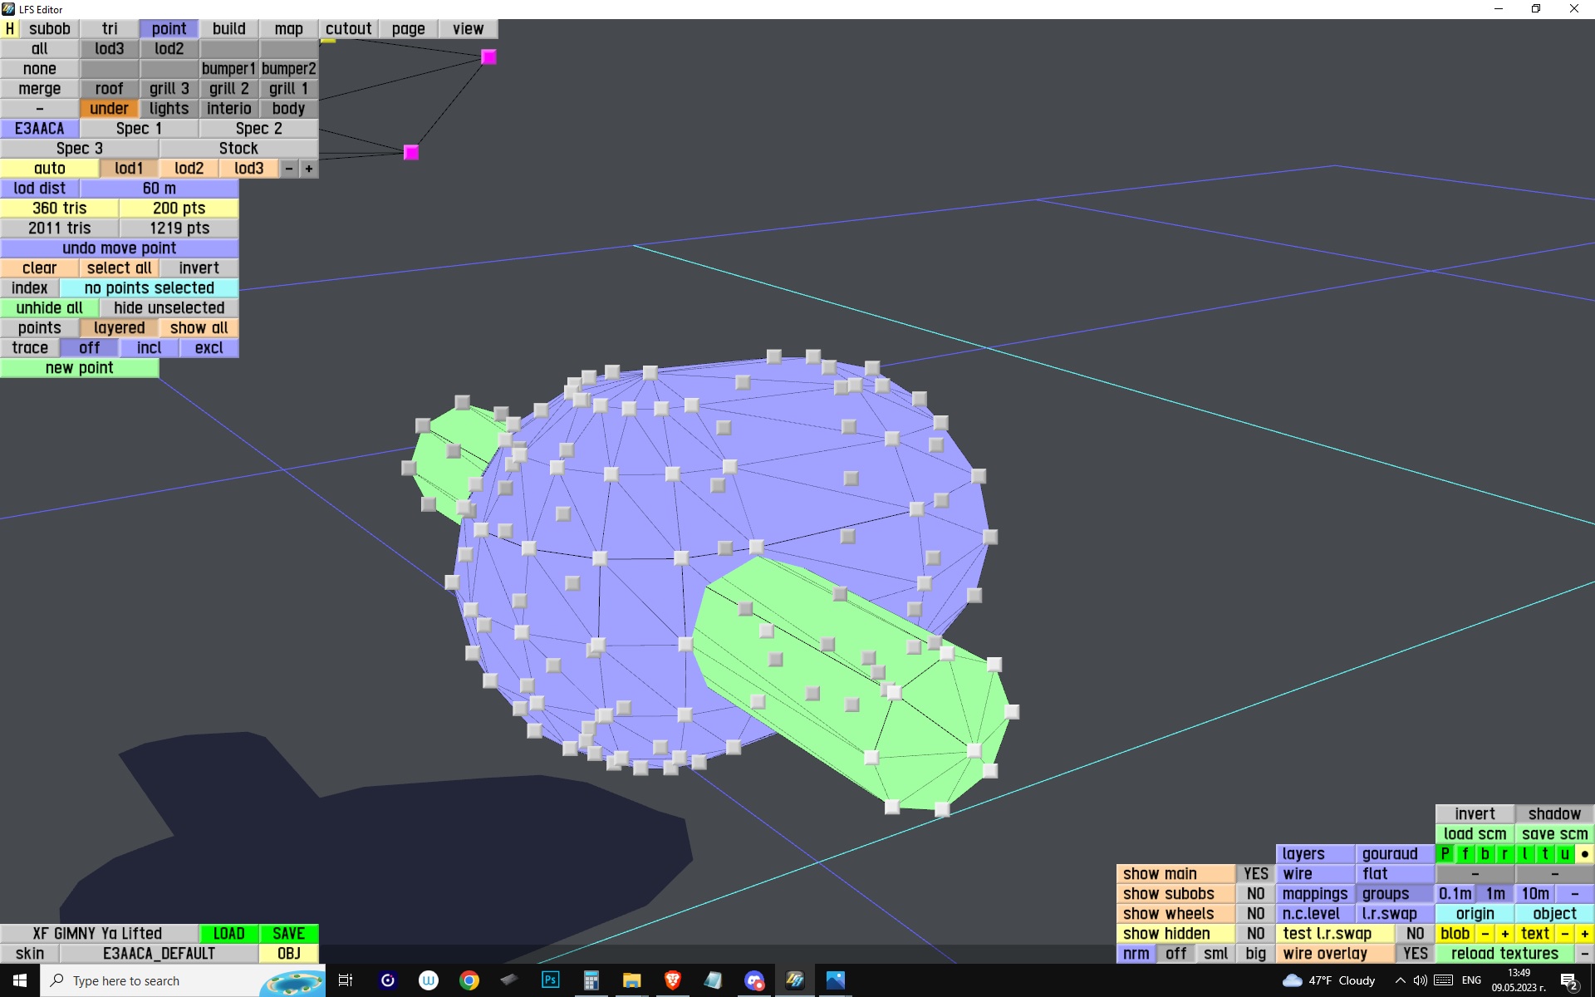Screen dimensions: 1595x997
Task: Switch to the 'cutout' tab
Action: click(x=348, y=29)
